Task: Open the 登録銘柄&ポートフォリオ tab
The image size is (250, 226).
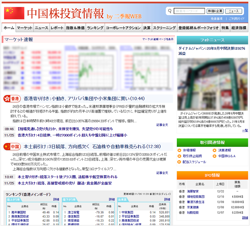Action: point(199,28)
